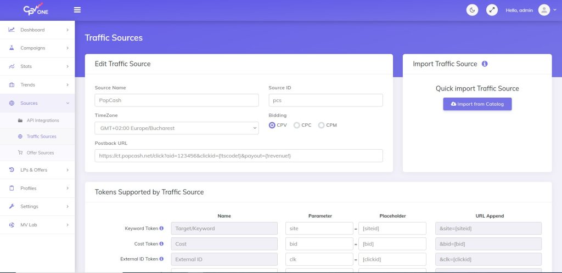
Task: Click the Source Name input field
Action: point(177,100)
